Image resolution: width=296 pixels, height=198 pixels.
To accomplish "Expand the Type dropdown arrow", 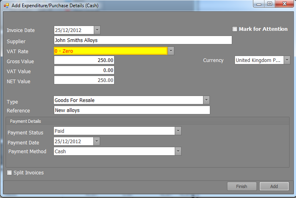I will click(206, 100).
